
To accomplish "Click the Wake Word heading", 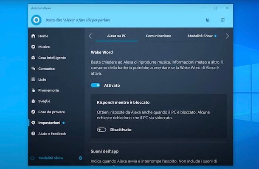I will tap(102, 52).
